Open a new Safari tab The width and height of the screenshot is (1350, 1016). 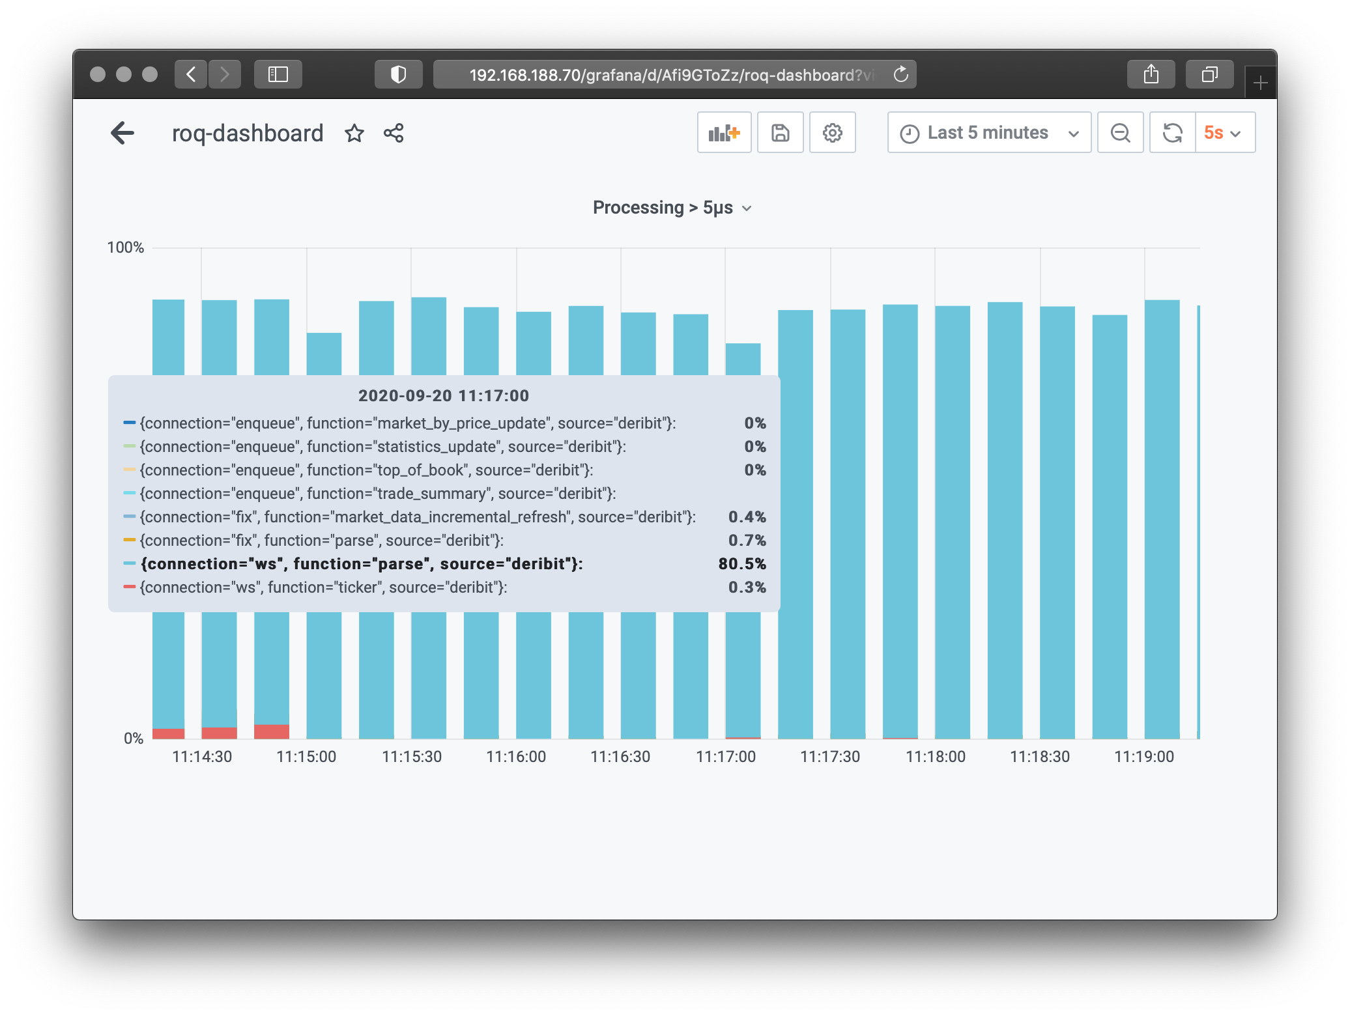tap(1261, 83)
